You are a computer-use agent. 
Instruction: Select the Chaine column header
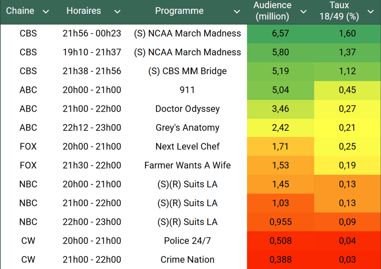tap(20, 11)
